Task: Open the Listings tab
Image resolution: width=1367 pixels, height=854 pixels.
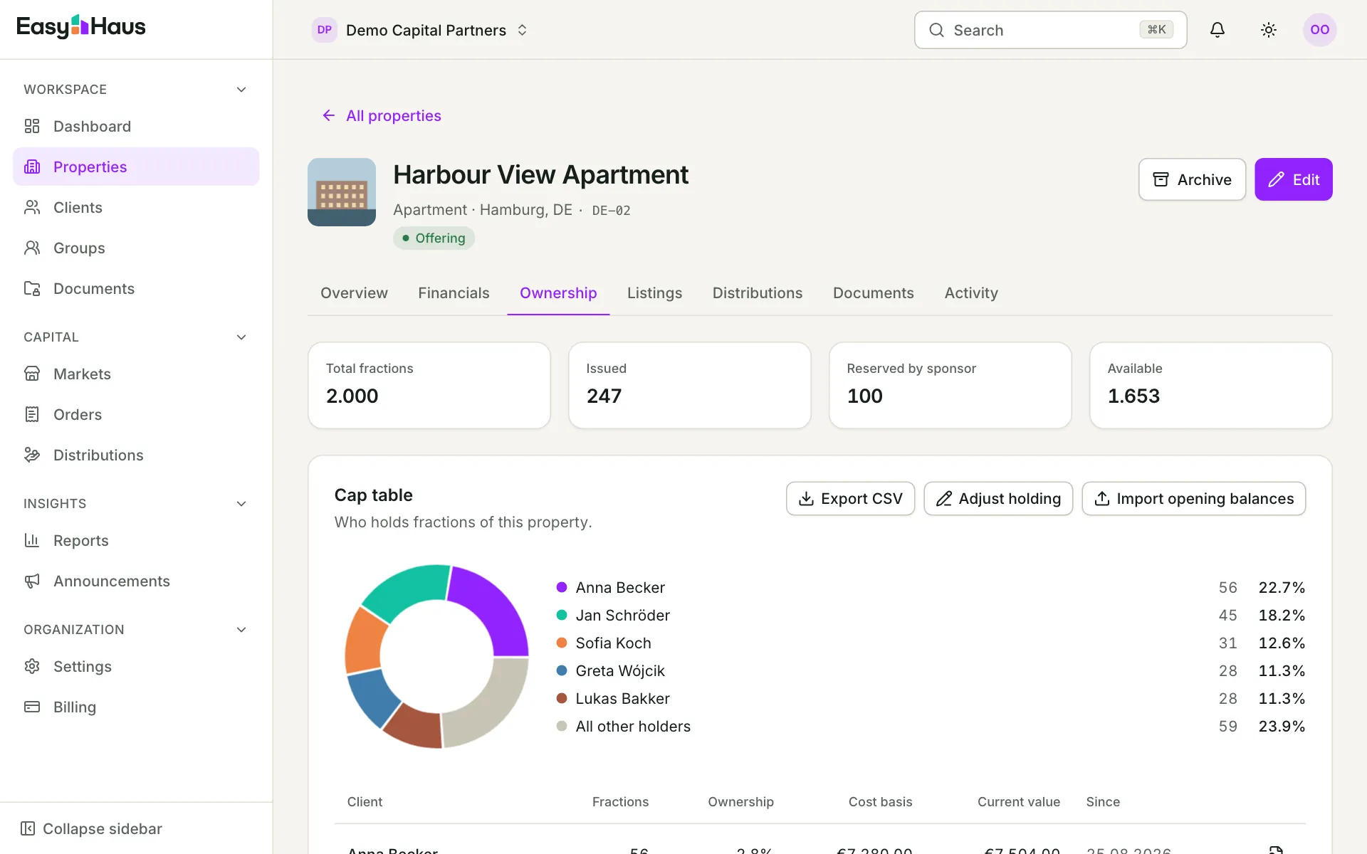Action: click(x=654, y=293)
